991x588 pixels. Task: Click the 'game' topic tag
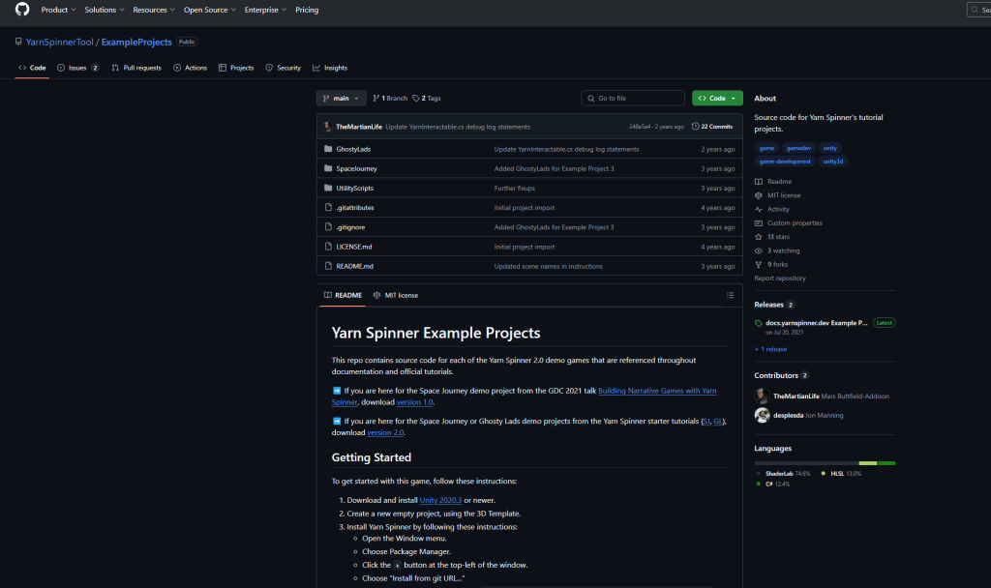[x=766, y=148]
